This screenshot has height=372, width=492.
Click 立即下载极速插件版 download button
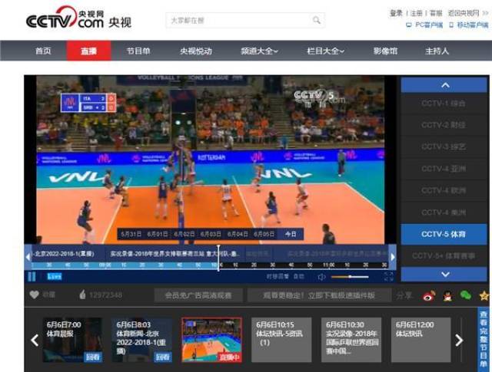(x=319, y=295)
